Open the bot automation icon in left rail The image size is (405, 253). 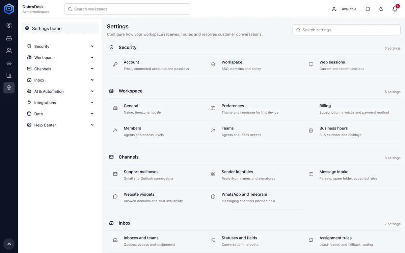point(9,63)
